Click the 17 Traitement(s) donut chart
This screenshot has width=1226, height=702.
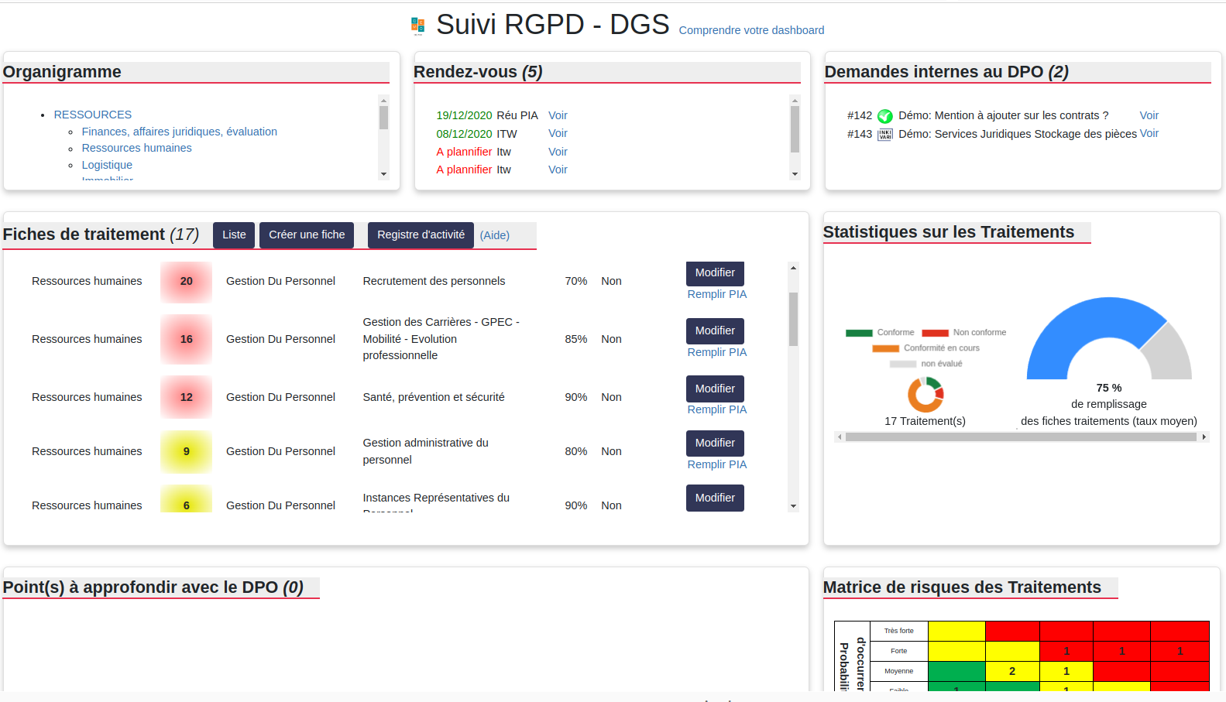tap(926, 395)
